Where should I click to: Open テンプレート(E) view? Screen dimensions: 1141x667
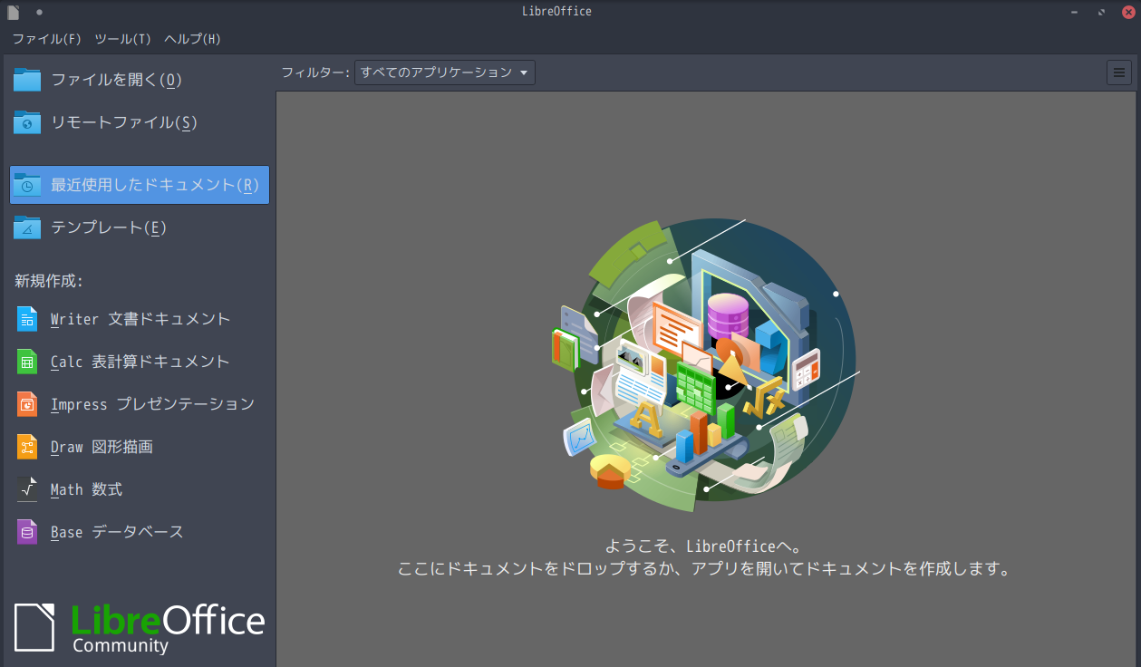(x=140, y=227)
